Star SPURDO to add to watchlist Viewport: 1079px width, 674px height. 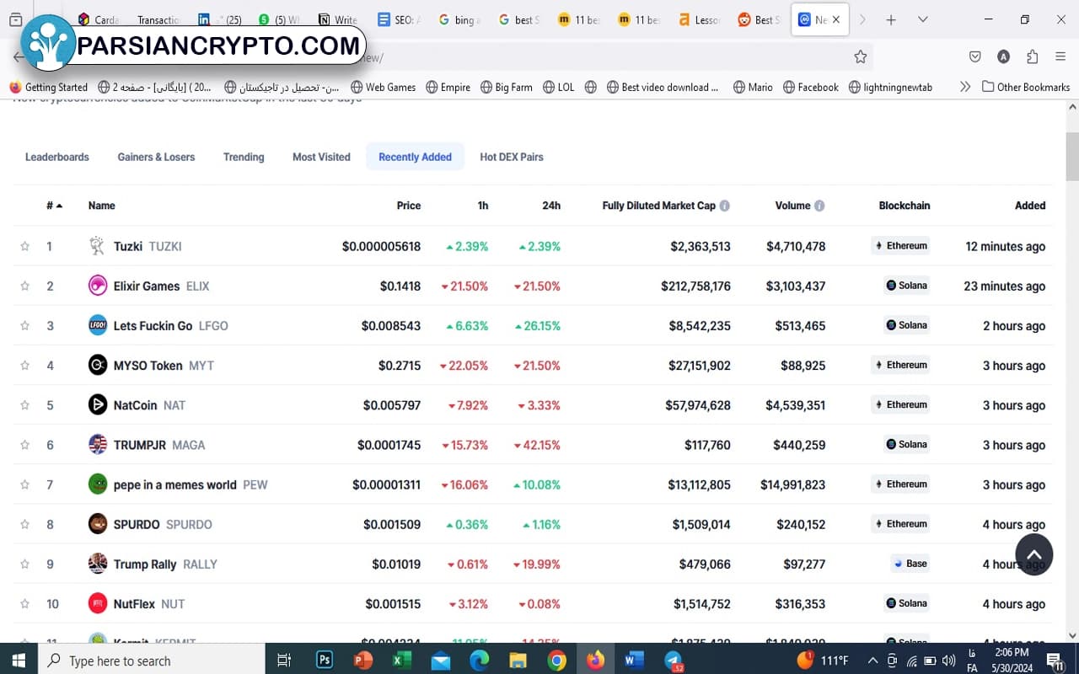pyautogui.click(x=24, y=525)
